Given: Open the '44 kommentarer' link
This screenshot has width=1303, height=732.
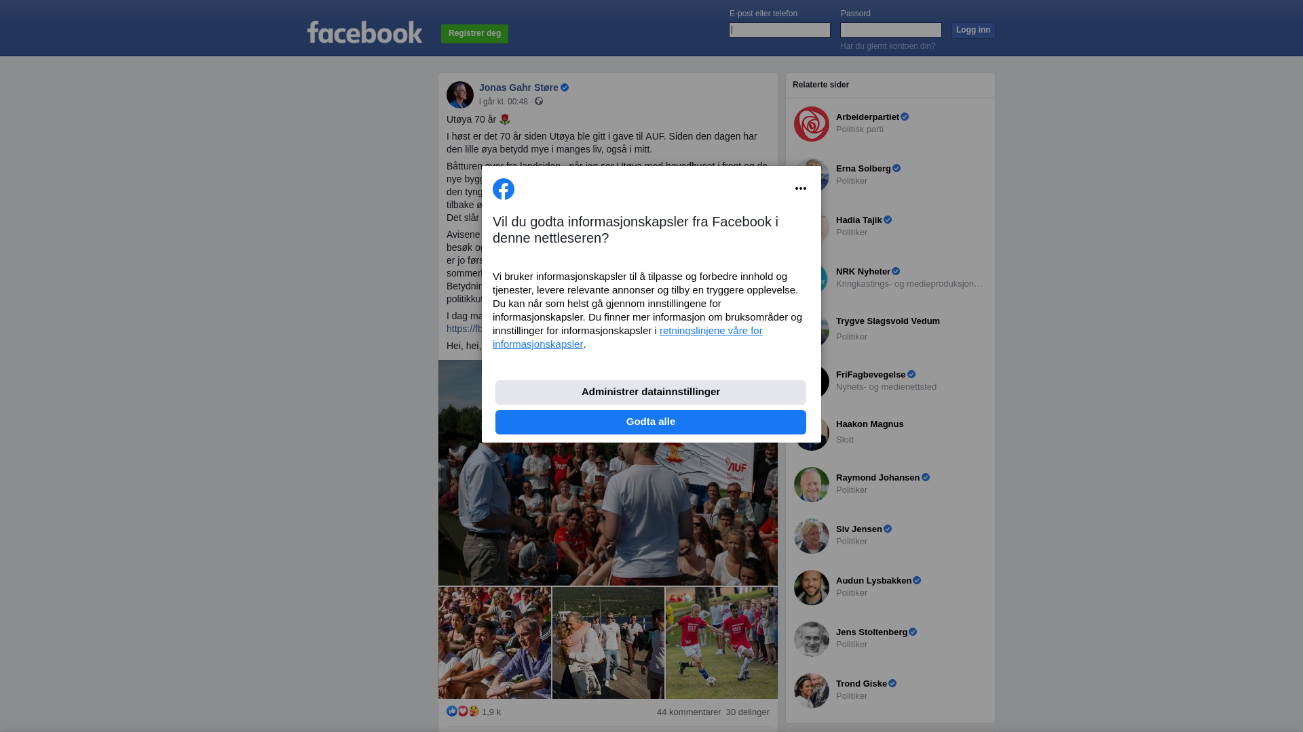Looking at the screenshot, I should click(x=689, y=712).
